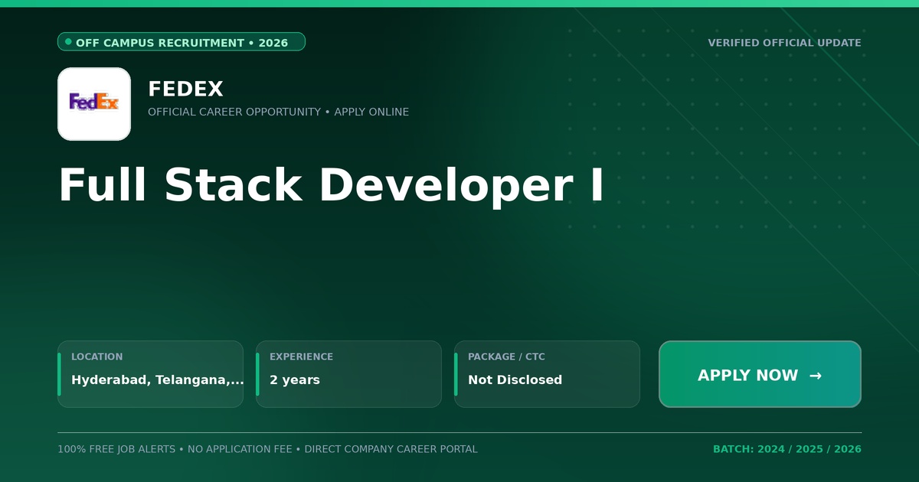Click the green accent bar on Location card
Image resolution: width=919 pixels, height=482 pixels.
click(x=59, y=374)
